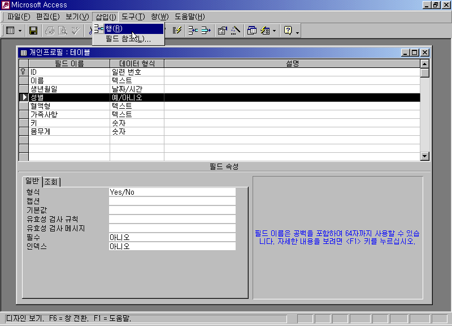Open the view button dropdown arrow
Image resolution: width=452 pixels, height=326 pixels.
[20, 31]
